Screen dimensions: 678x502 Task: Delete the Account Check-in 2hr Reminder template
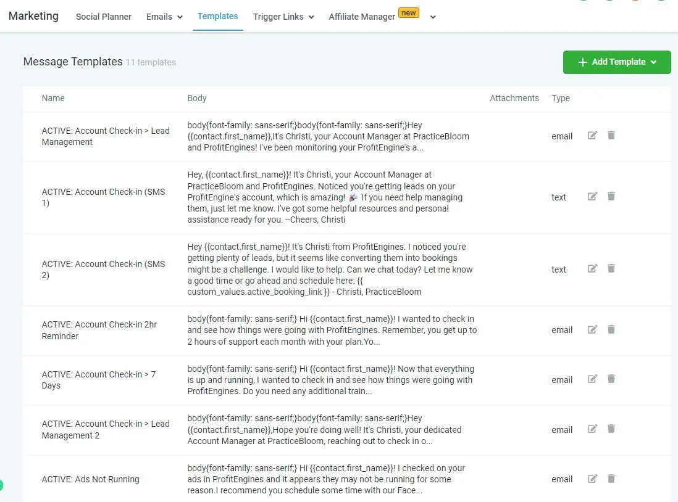[x=611, y=329]
